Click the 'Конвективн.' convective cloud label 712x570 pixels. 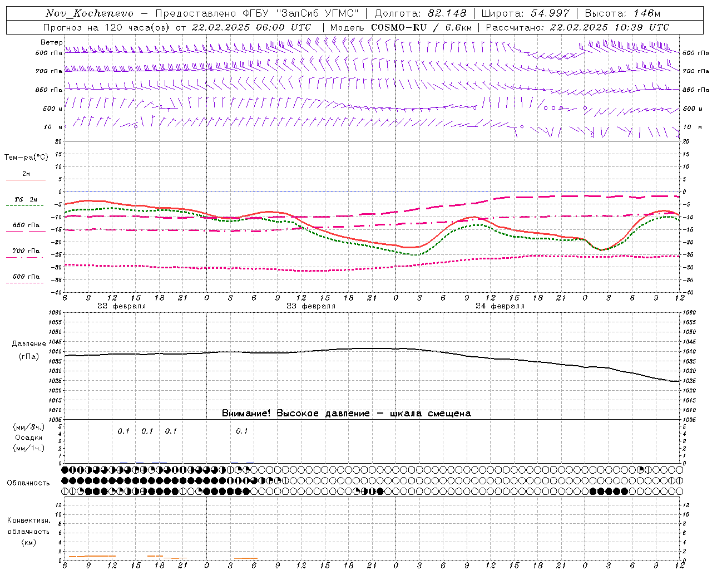pos(28,520)
